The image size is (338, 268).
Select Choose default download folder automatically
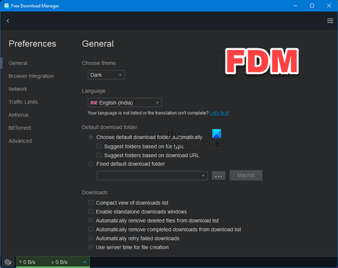[x=91, y=137]
